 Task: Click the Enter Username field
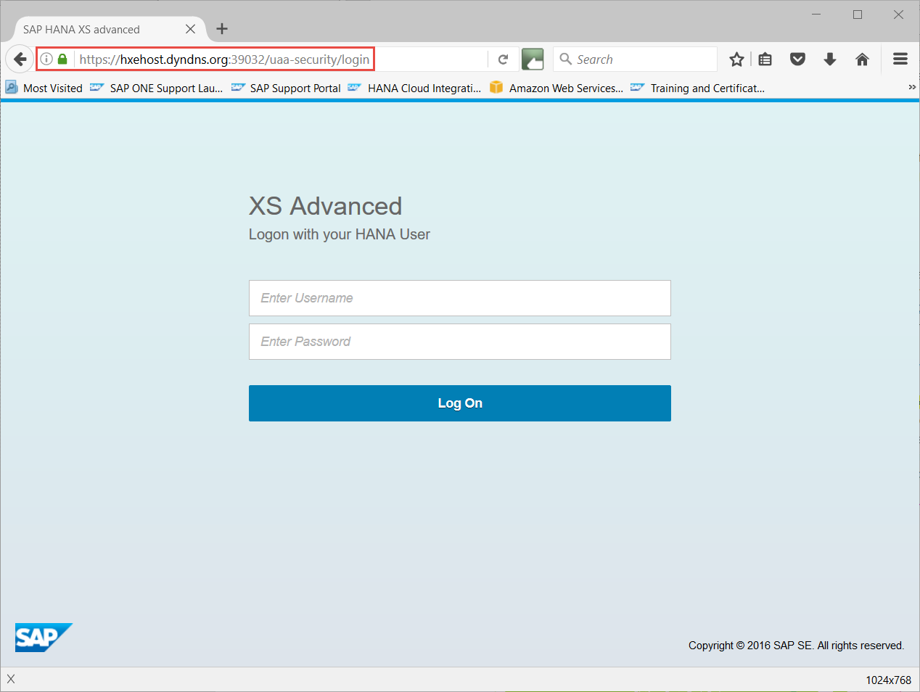459,298
